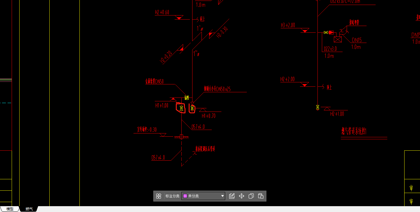This screenshot has width=420, height=212.
Task: Select the yellow valve symbol at H2+1.00
Action: click(317, 107)
